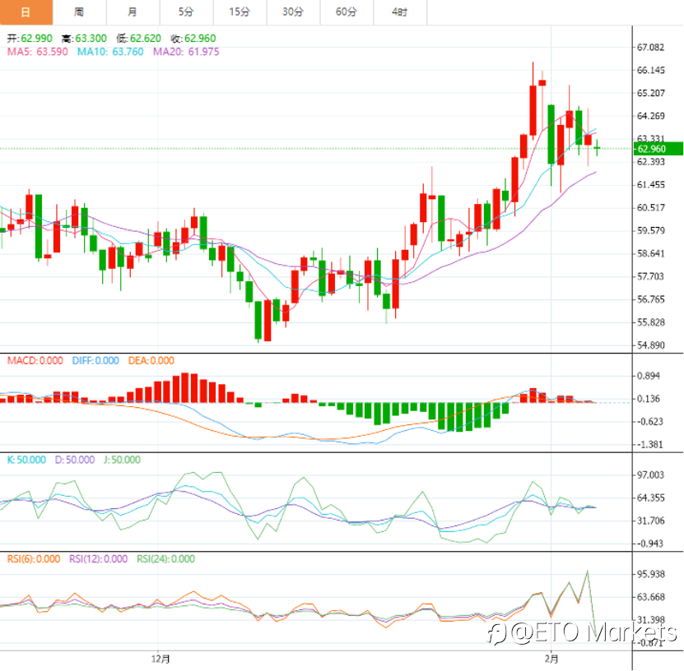Screen dimensions: 684x671
Task: Click the 97.003 KDJ axis value
Action: (651, 475)
